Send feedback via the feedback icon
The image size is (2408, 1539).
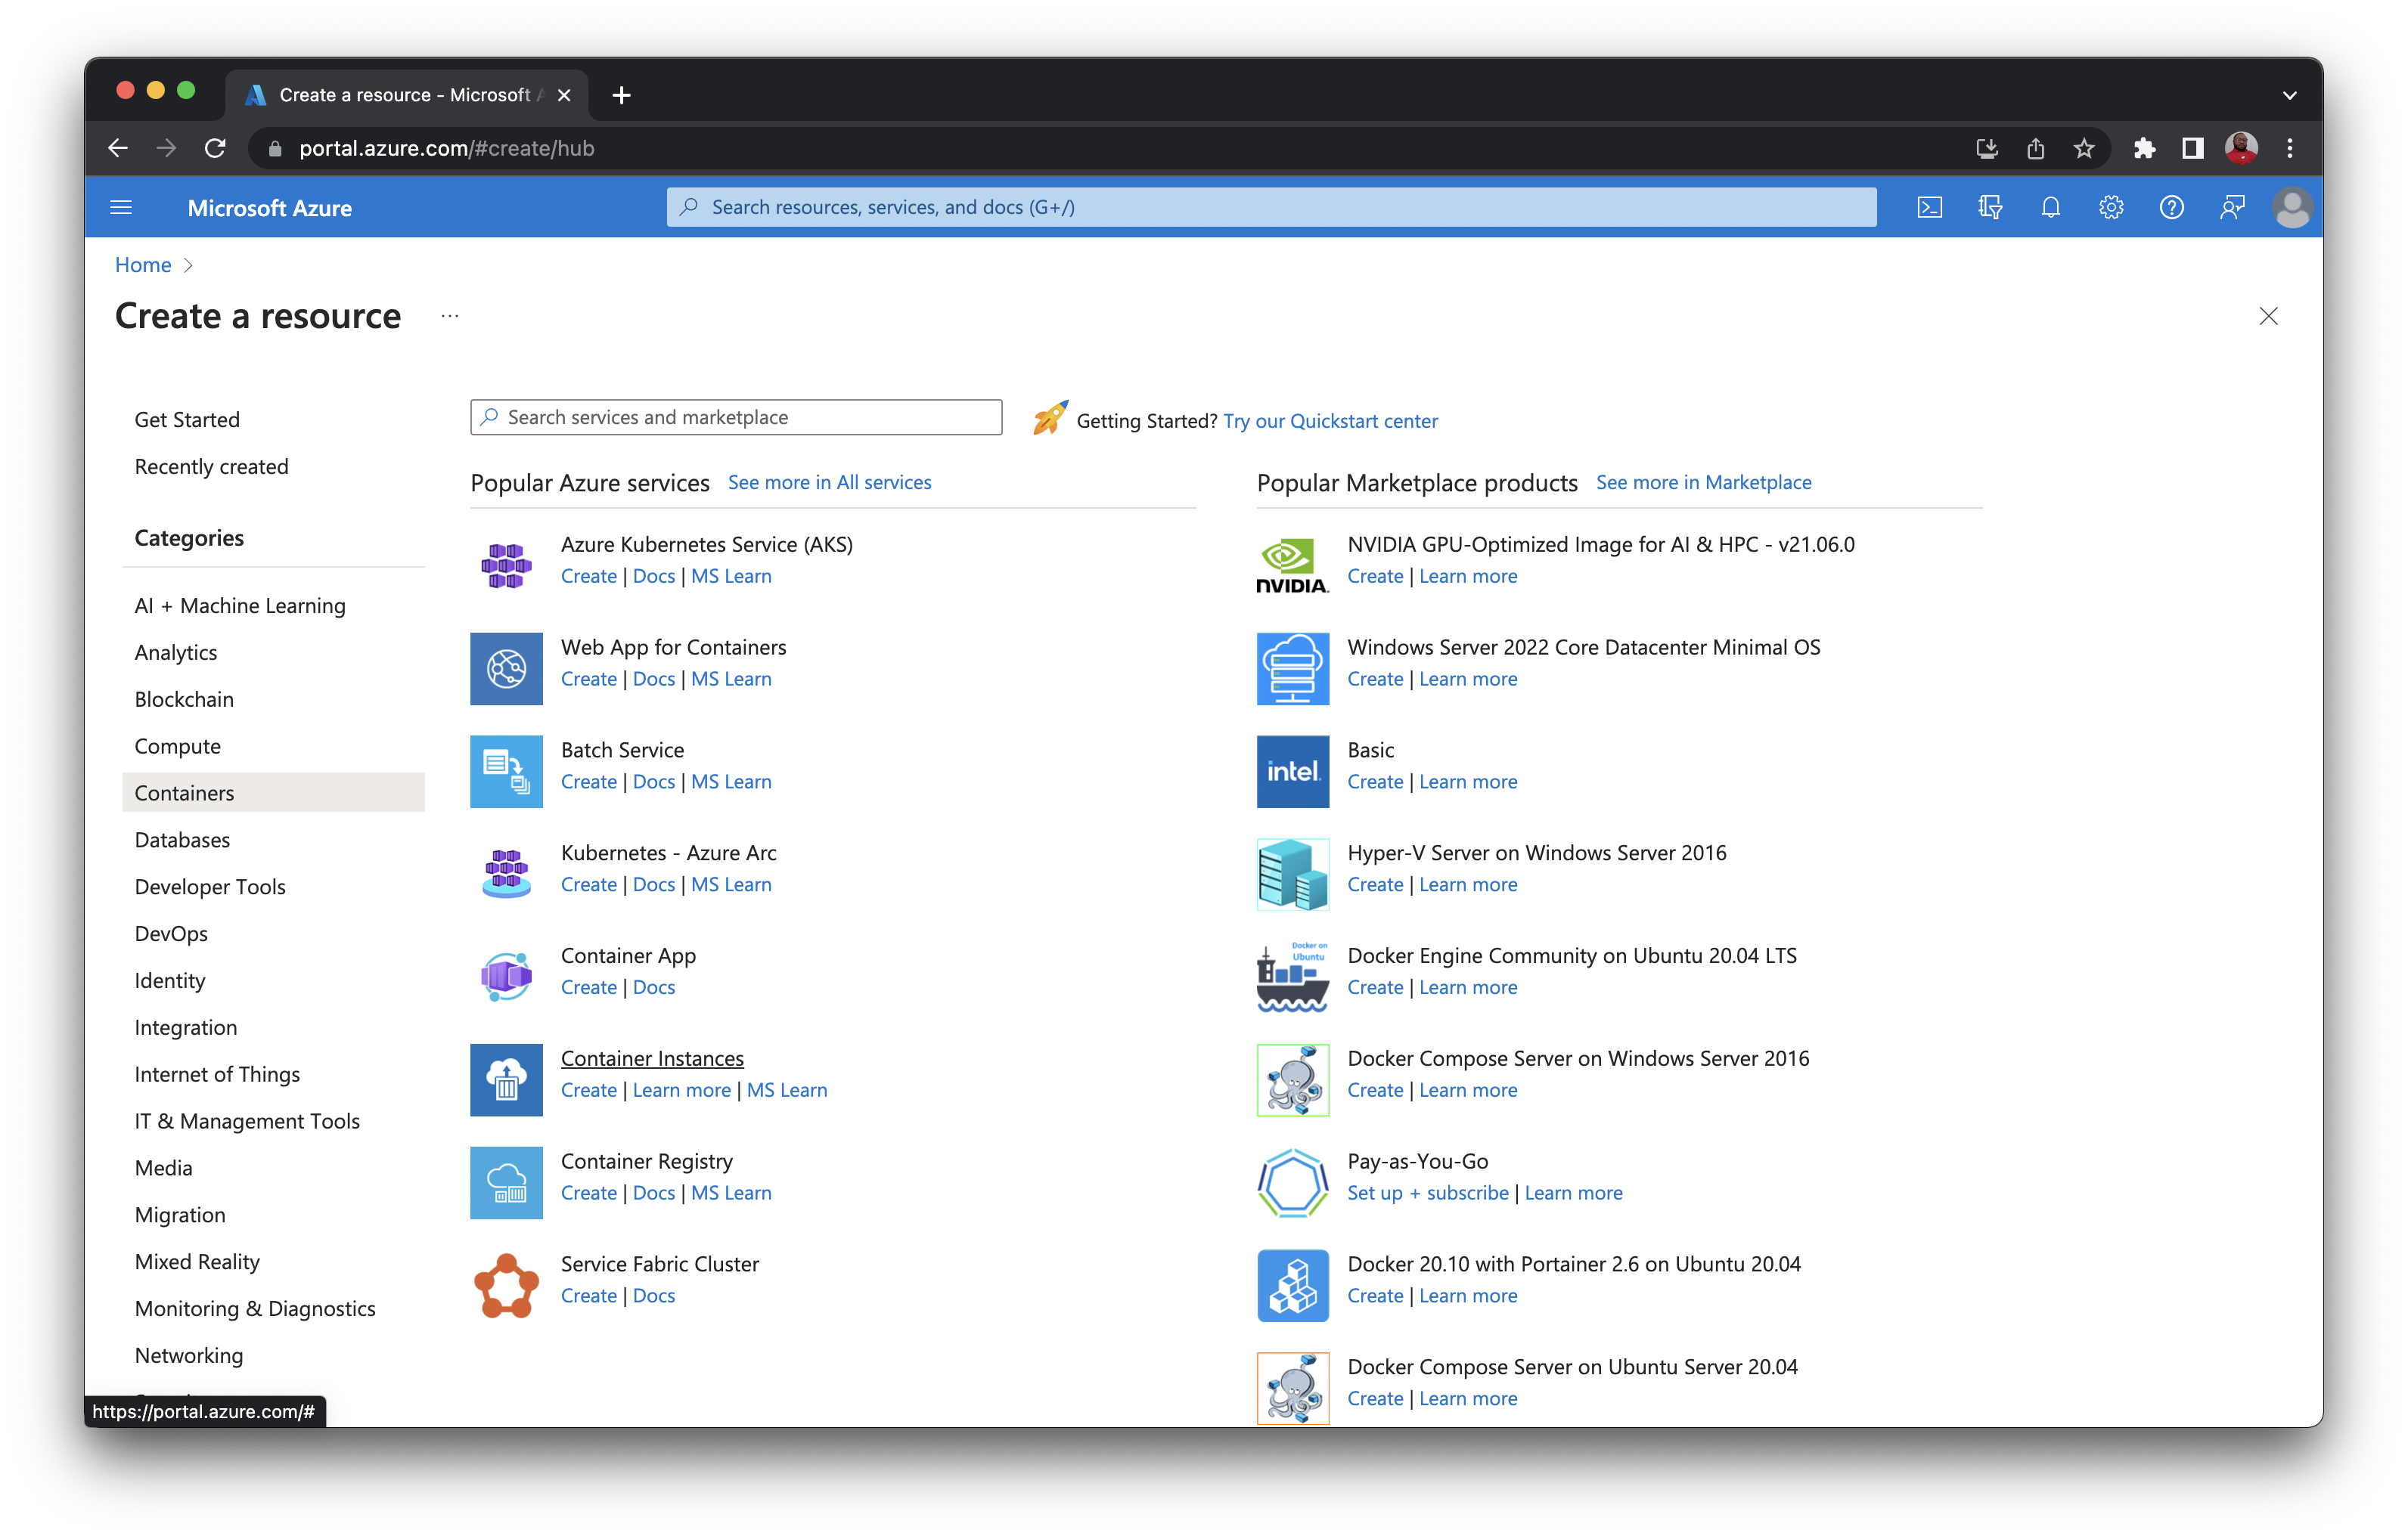coord(2232,207)
